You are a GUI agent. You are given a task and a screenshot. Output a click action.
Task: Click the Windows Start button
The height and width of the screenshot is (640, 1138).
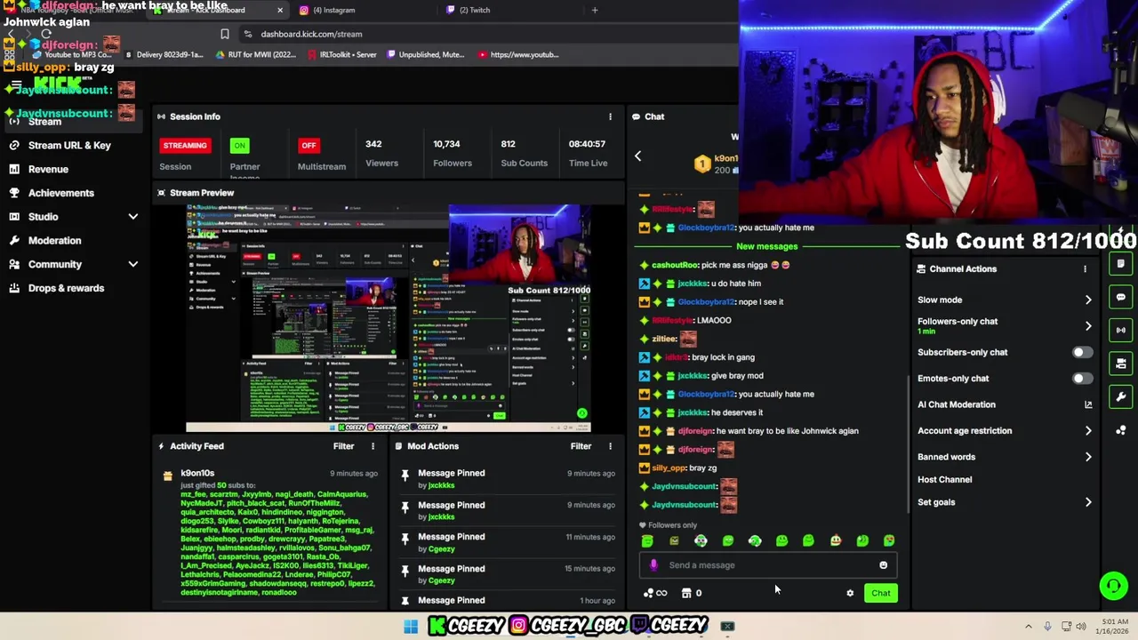coord(411,627)
